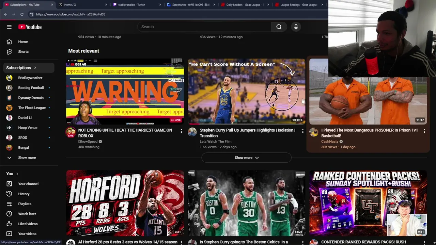Switch to Home / X browser tab
Screen dimensions: 436x245
(x=82, y=5)
